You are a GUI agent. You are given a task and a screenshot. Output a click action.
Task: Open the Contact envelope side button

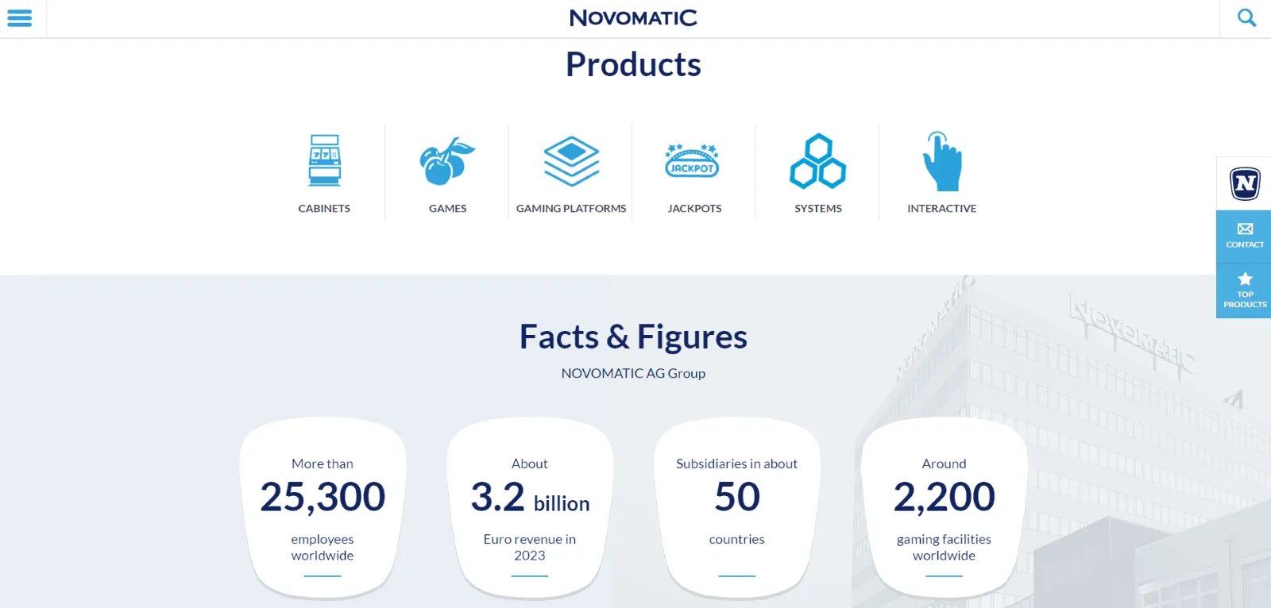tap(1245, 237)
